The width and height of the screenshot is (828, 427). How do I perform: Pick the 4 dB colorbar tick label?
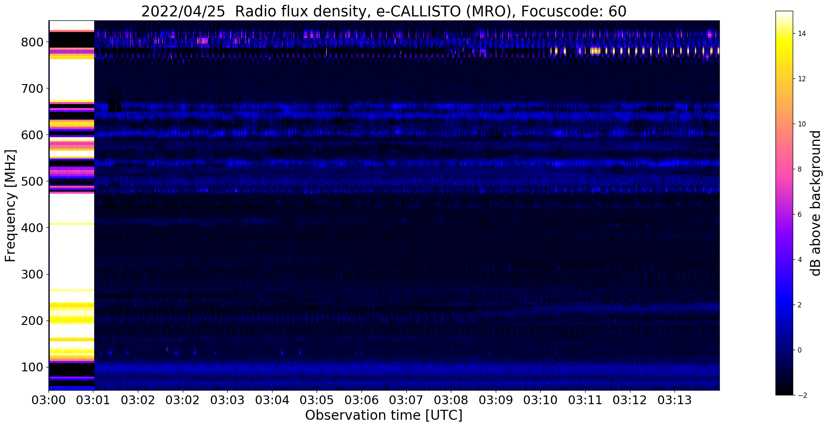[800, 260]
